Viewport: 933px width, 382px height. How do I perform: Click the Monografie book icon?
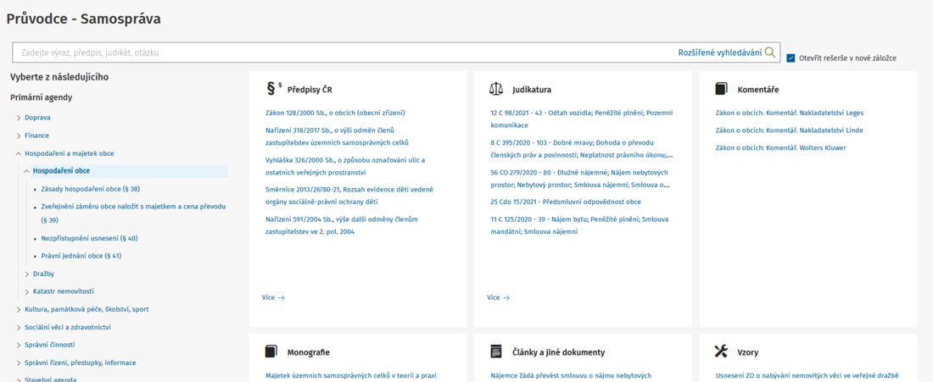click(x=271, y=352)
